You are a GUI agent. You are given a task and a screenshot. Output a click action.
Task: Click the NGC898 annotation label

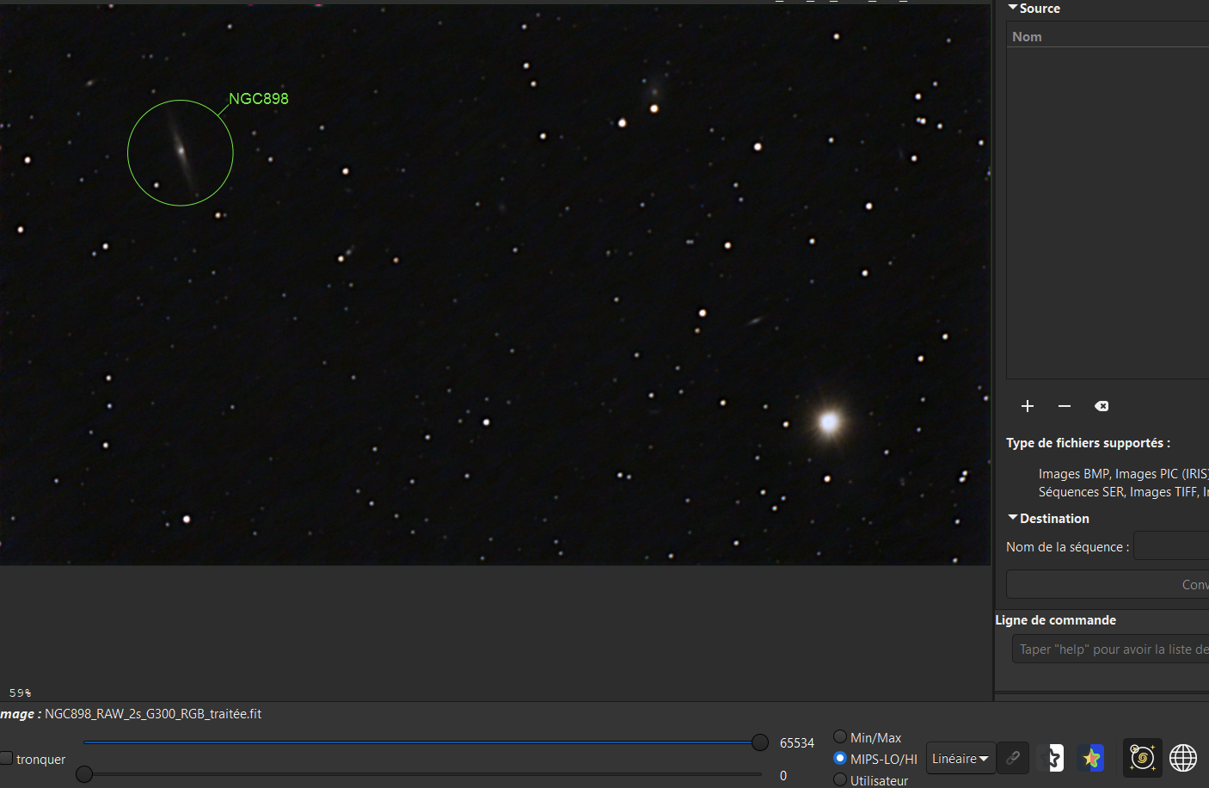(x=259, y=99)
